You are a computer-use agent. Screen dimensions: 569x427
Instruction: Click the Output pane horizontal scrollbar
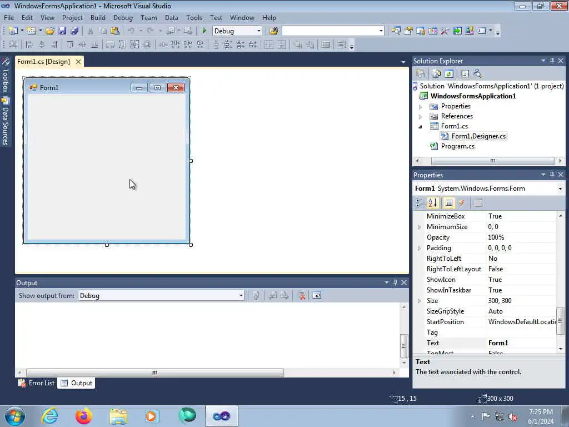click(x=155, y=373)
